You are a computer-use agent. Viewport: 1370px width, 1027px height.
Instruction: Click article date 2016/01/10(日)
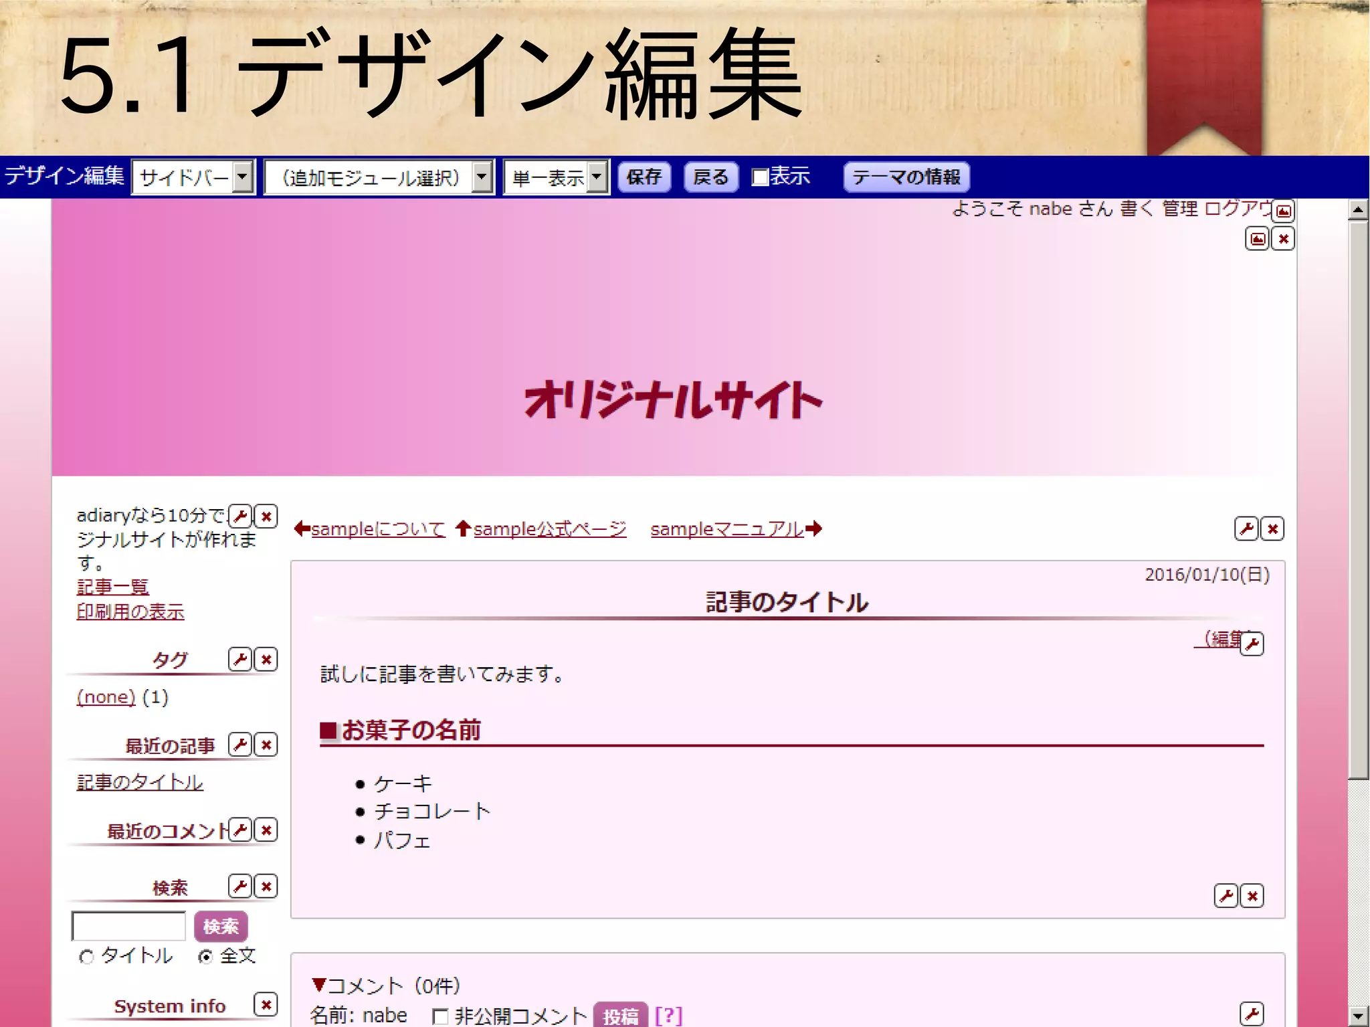[x=1207, y=575]
